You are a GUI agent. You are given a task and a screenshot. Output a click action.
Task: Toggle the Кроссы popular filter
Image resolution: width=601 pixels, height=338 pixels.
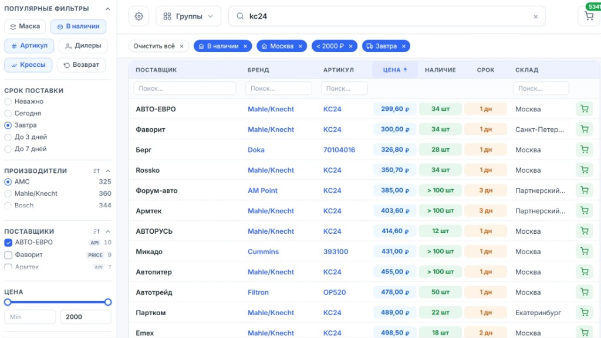coord(28,64)
